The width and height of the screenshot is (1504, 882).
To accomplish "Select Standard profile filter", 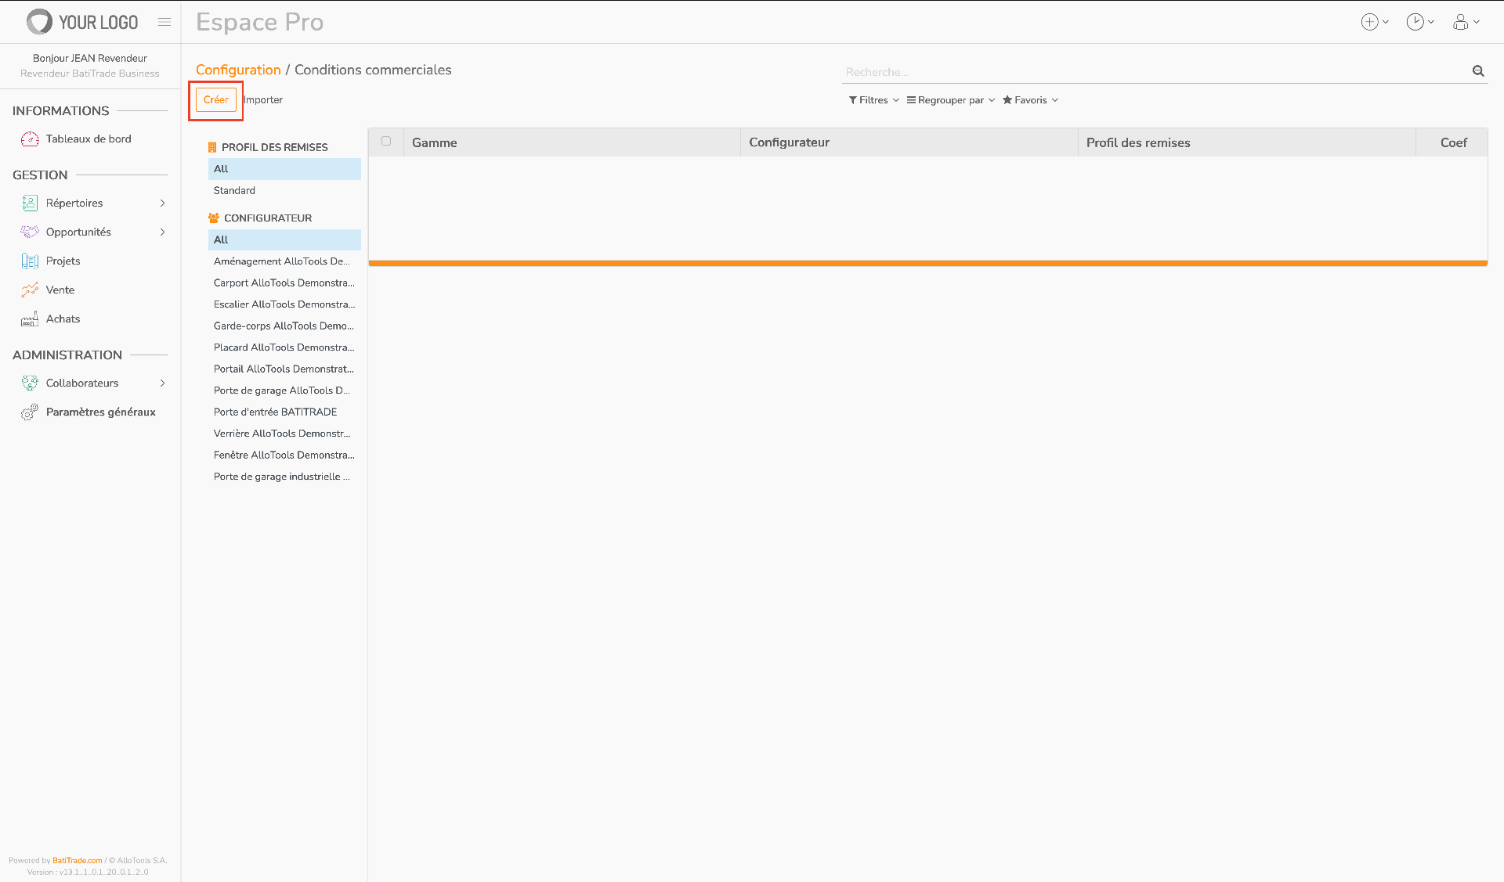I will point(234,190).
